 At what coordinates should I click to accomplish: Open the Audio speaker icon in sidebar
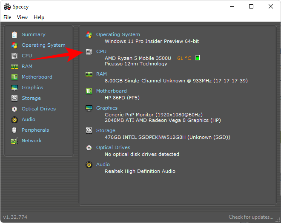14,119
